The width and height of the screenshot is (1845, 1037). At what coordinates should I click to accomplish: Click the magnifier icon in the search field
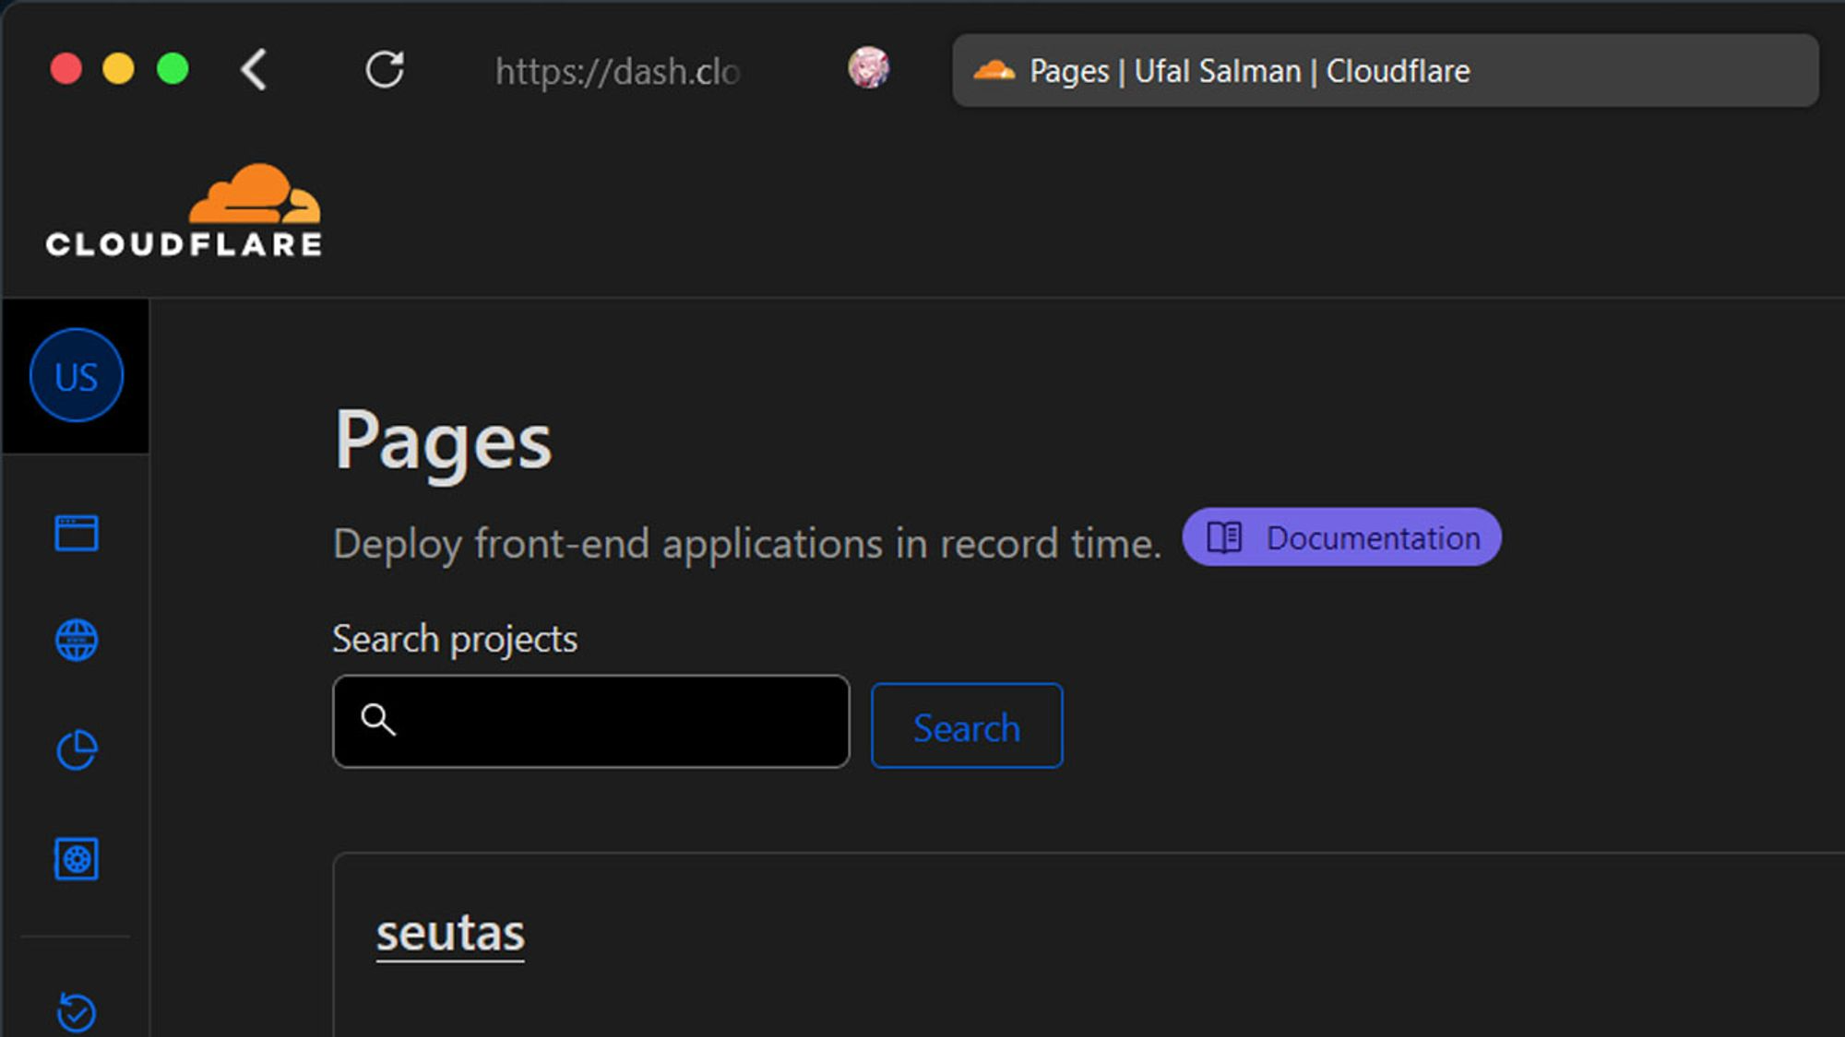(378, 719)
